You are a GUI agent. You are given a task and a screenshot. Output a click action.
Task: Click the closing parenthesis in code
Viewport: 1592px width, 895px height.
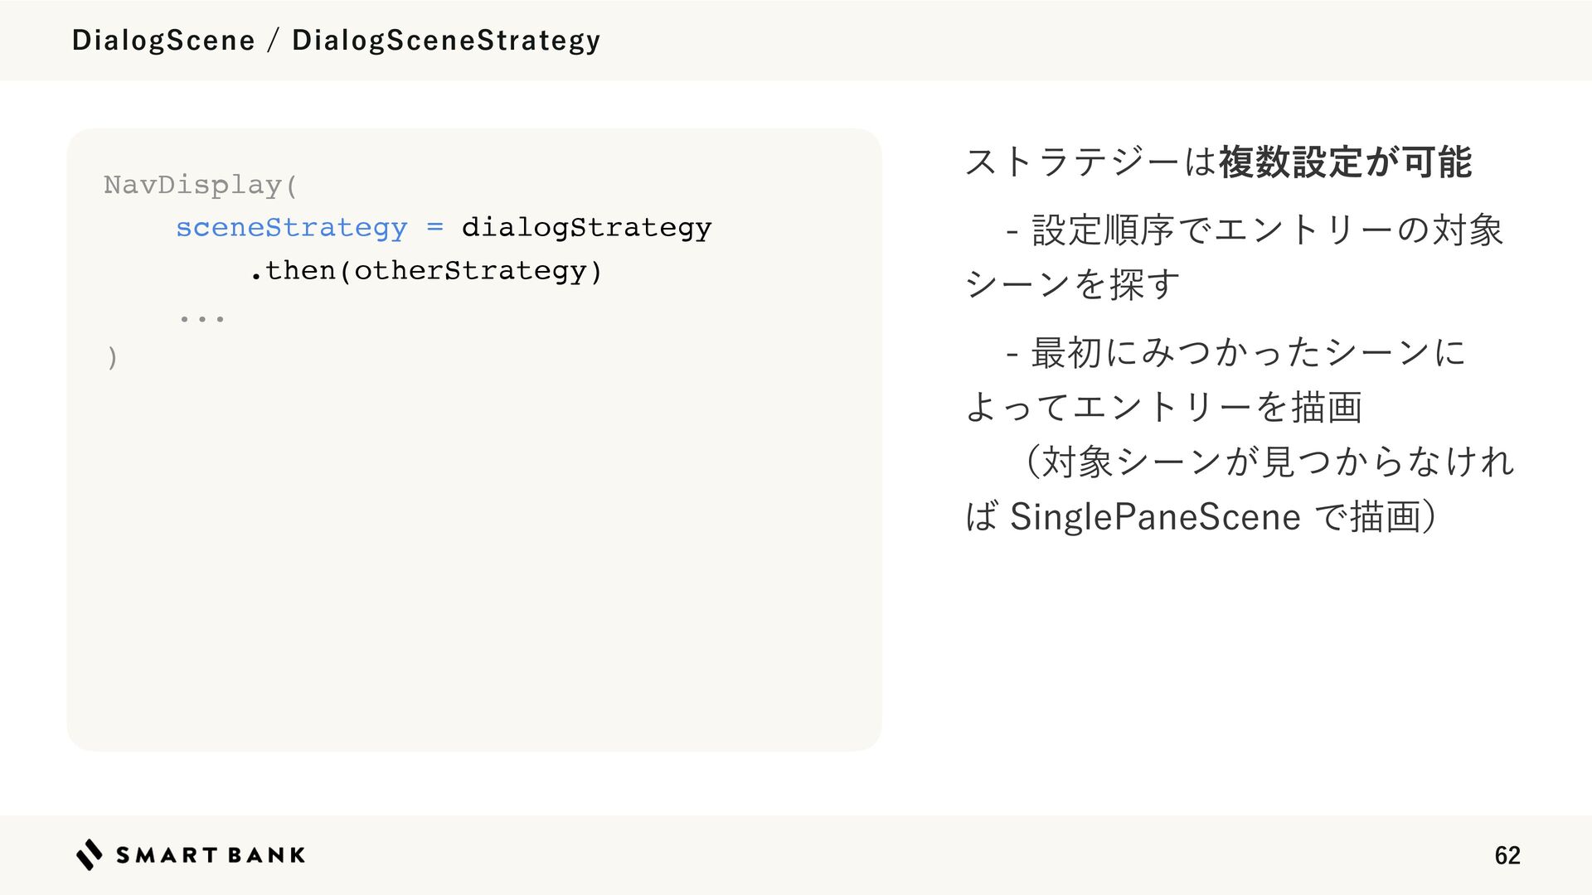[112, 358]
